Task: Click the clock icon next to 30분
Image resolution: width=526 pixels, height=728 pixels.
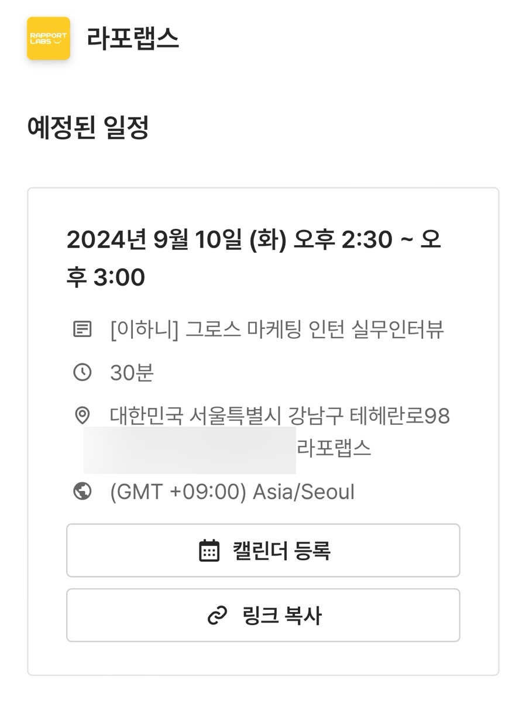Action: point(82,372)
